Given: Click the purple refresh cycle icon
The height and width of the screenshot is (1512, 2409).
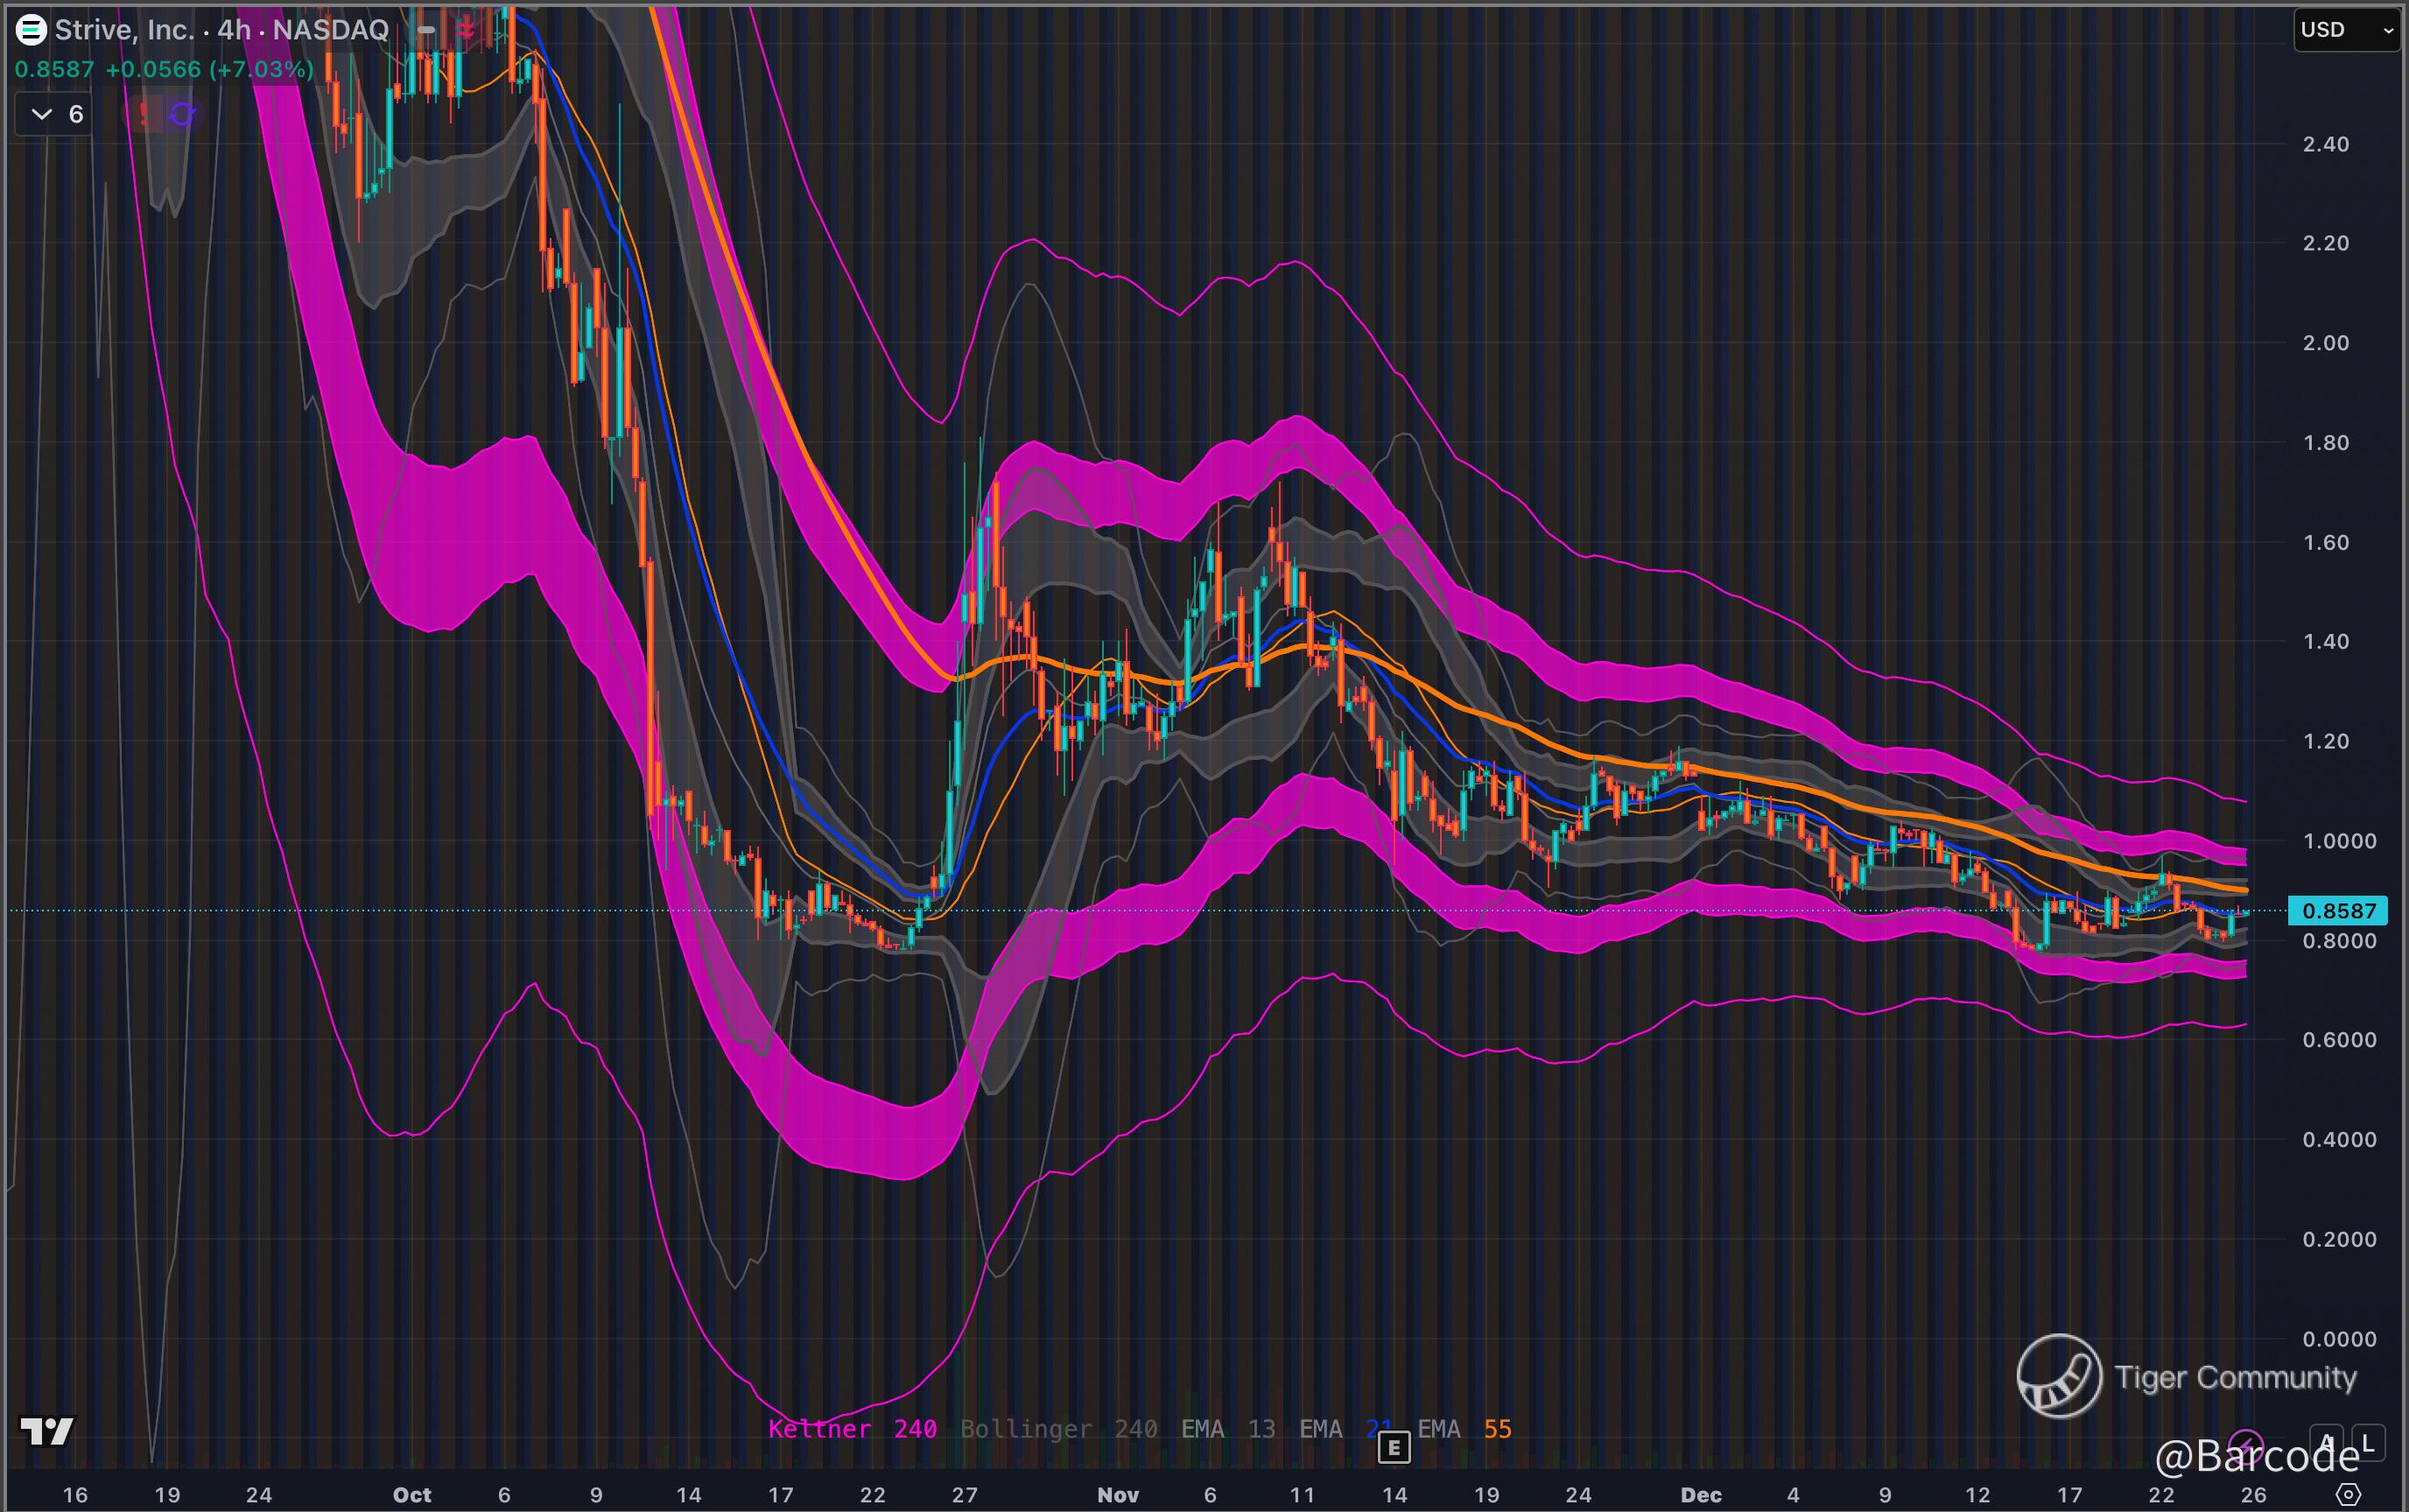Looking at the screenshot, I should coord(182,114).
